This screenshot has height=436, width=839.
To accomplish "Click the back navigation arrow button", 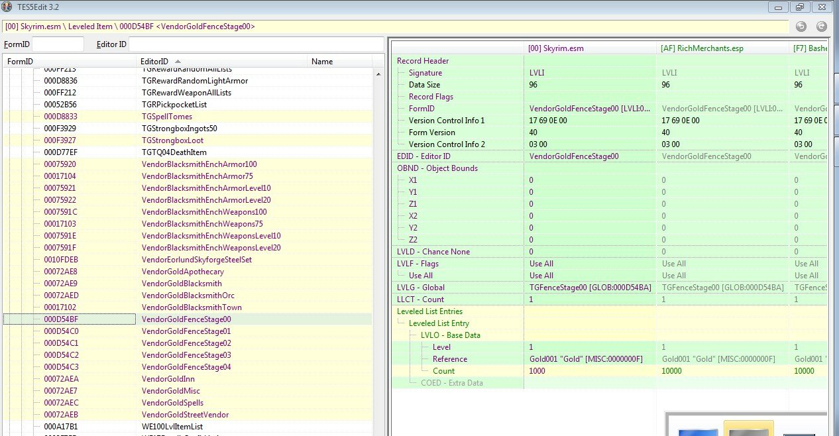I will tap(801, 27).
